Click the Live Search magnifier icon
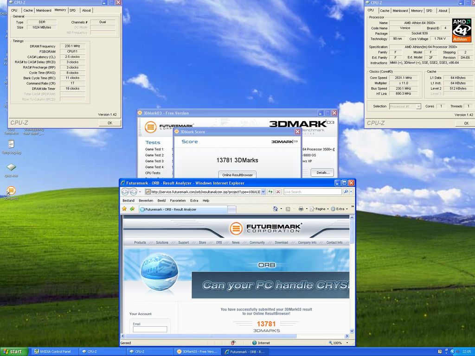Viewport: 475px width, 356px height. (x=346, y=191)
